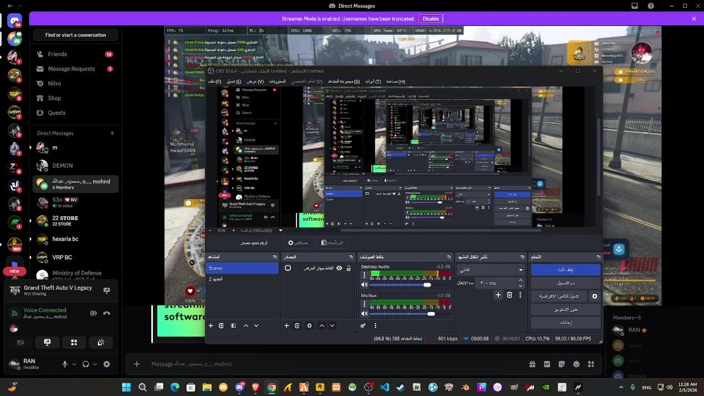Disconnect from Discord voice call
This screenshot has width=704, height=396.
(x=107, y=313)
